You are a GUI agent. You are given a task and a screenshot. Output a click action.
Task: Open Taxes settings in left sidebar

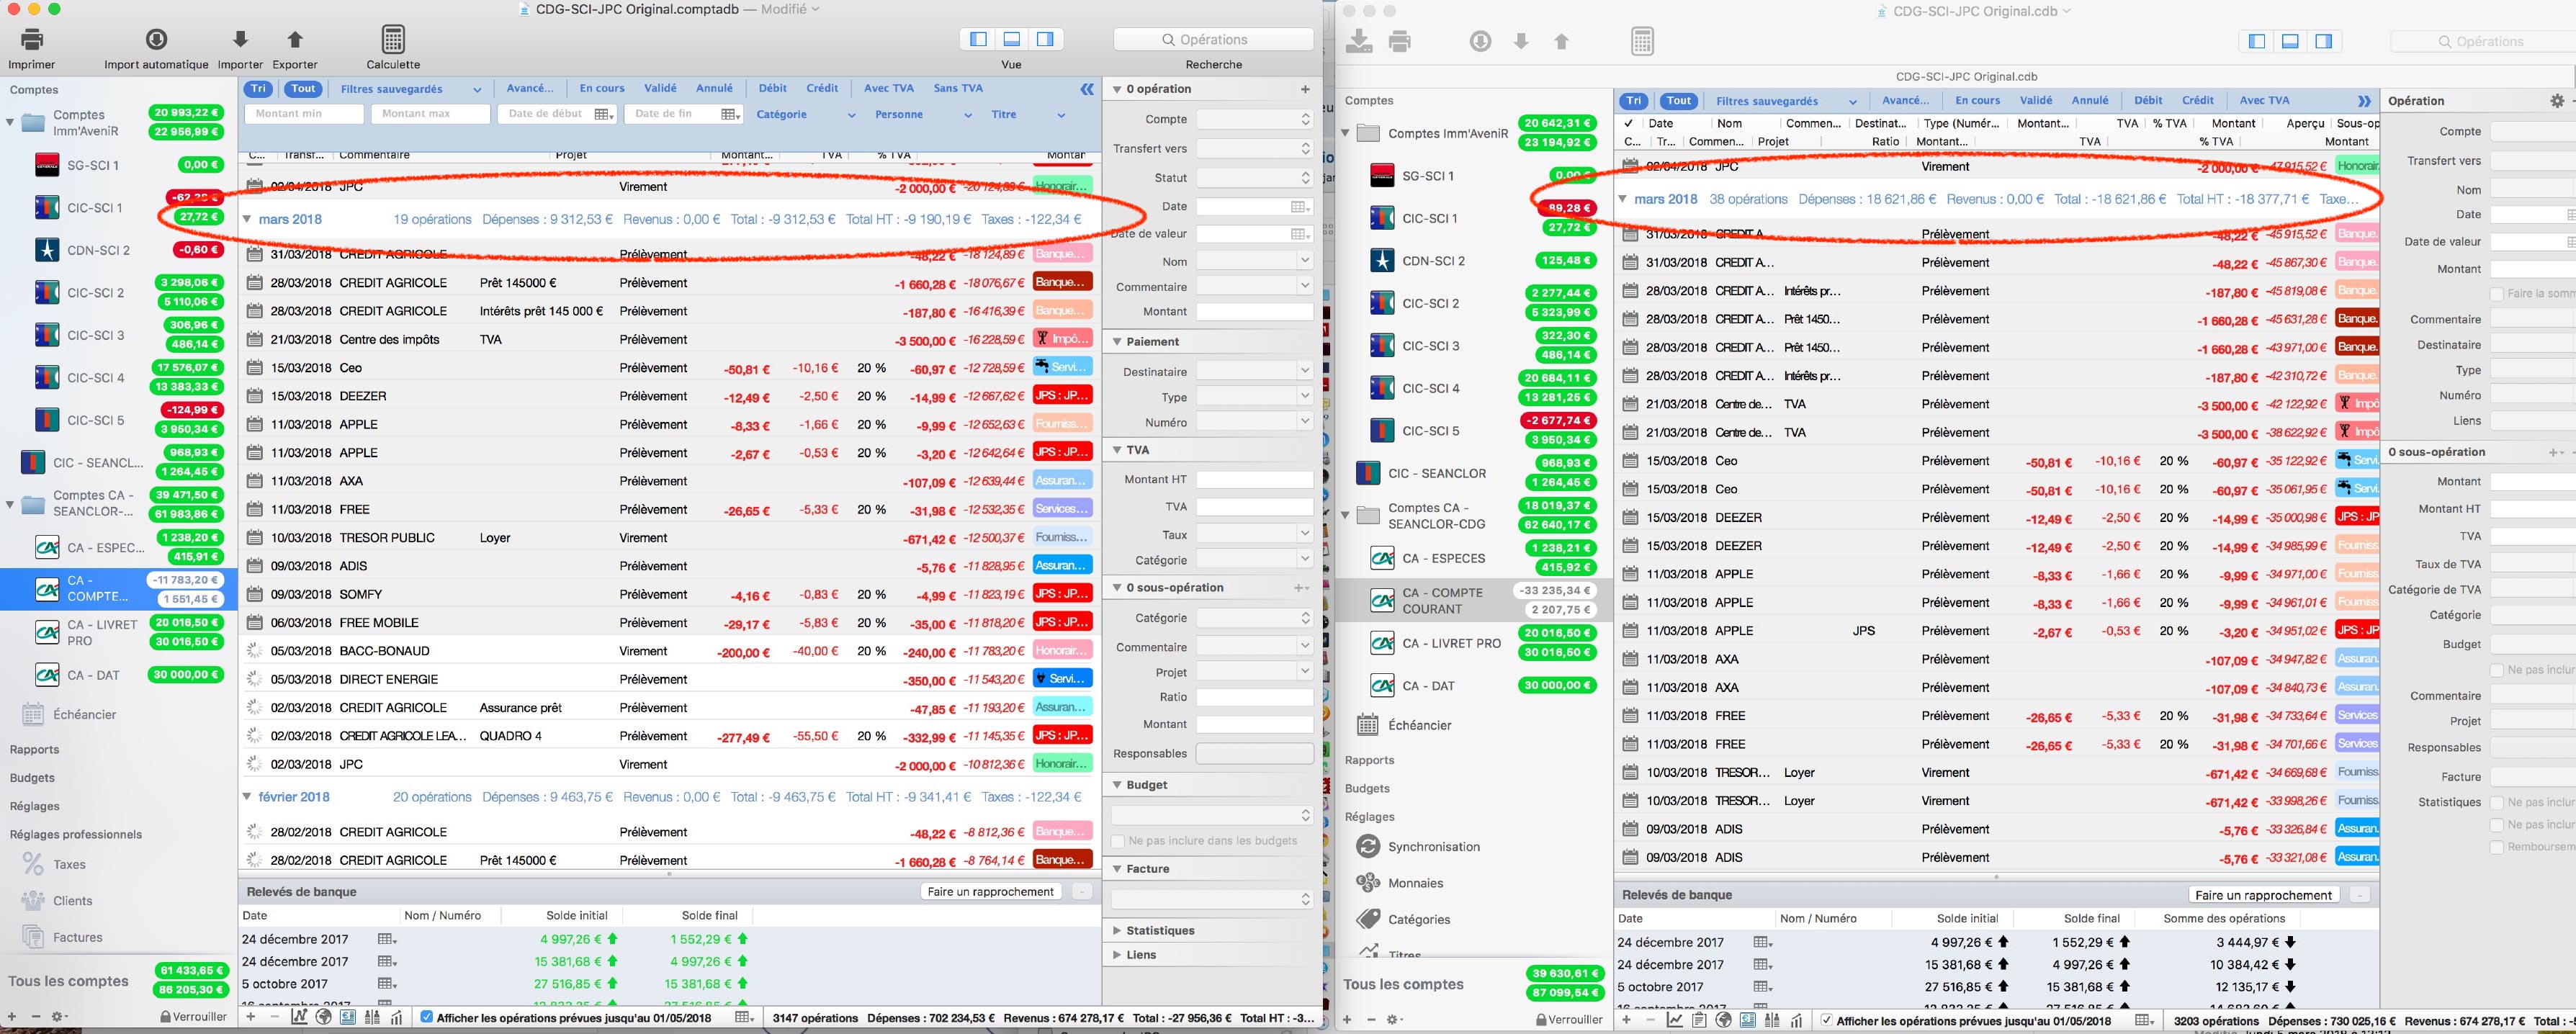[69, 864]
